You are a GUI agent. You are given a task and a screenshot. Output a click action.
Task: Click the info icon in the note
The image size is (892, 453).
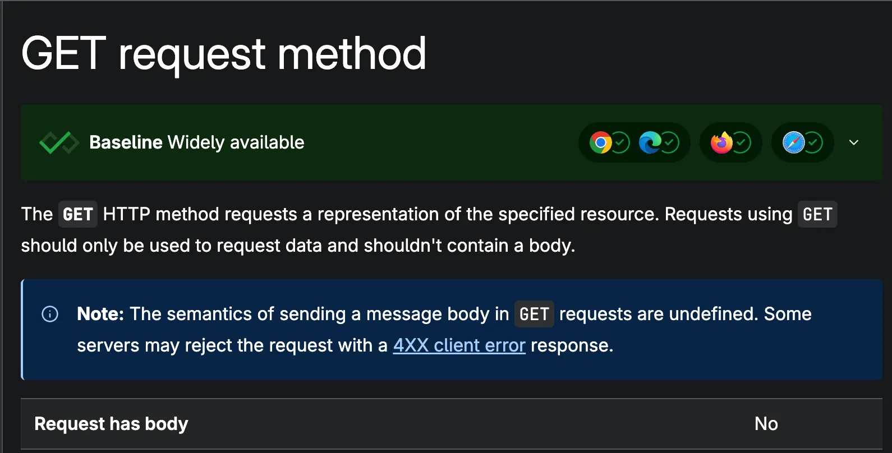click(50, 314)
